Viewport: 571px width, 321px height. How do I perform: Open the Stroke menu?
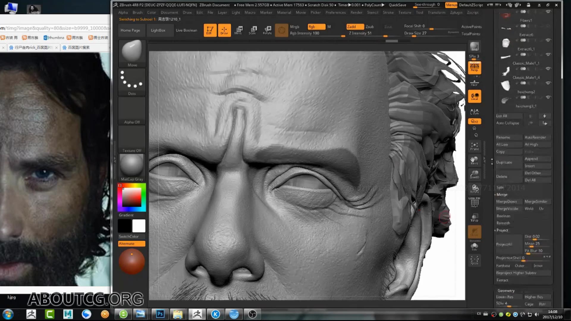click(388, 12)
